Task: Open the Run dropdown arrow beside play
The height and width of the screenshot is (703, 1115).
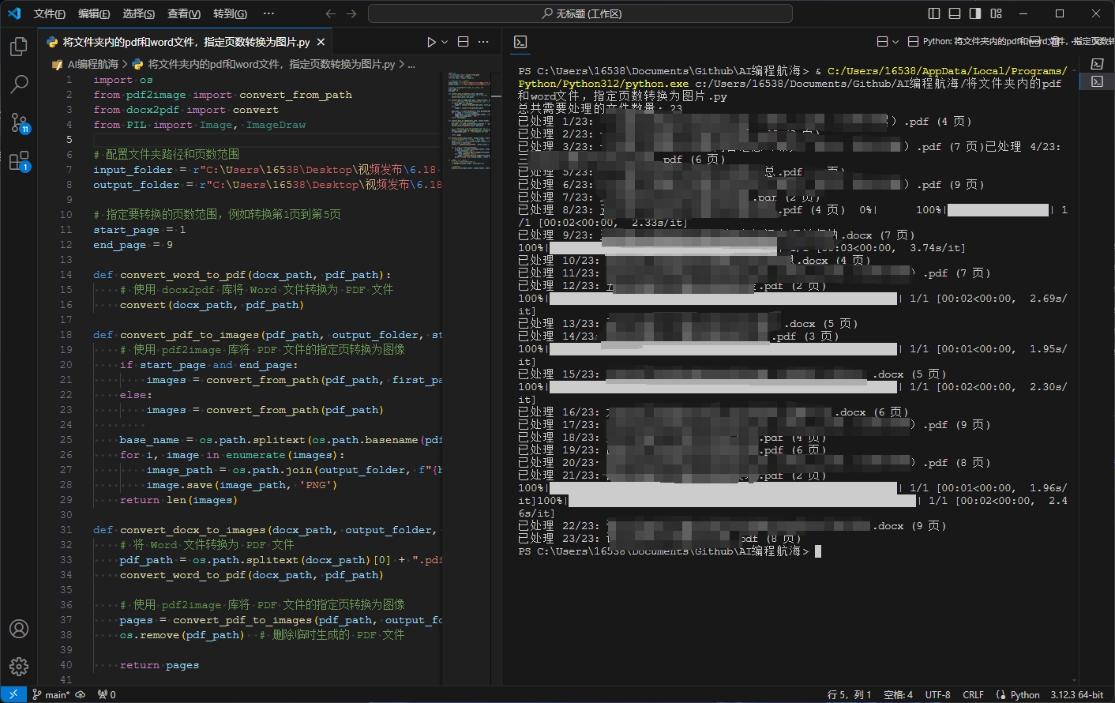Action: tap(445, 42)
